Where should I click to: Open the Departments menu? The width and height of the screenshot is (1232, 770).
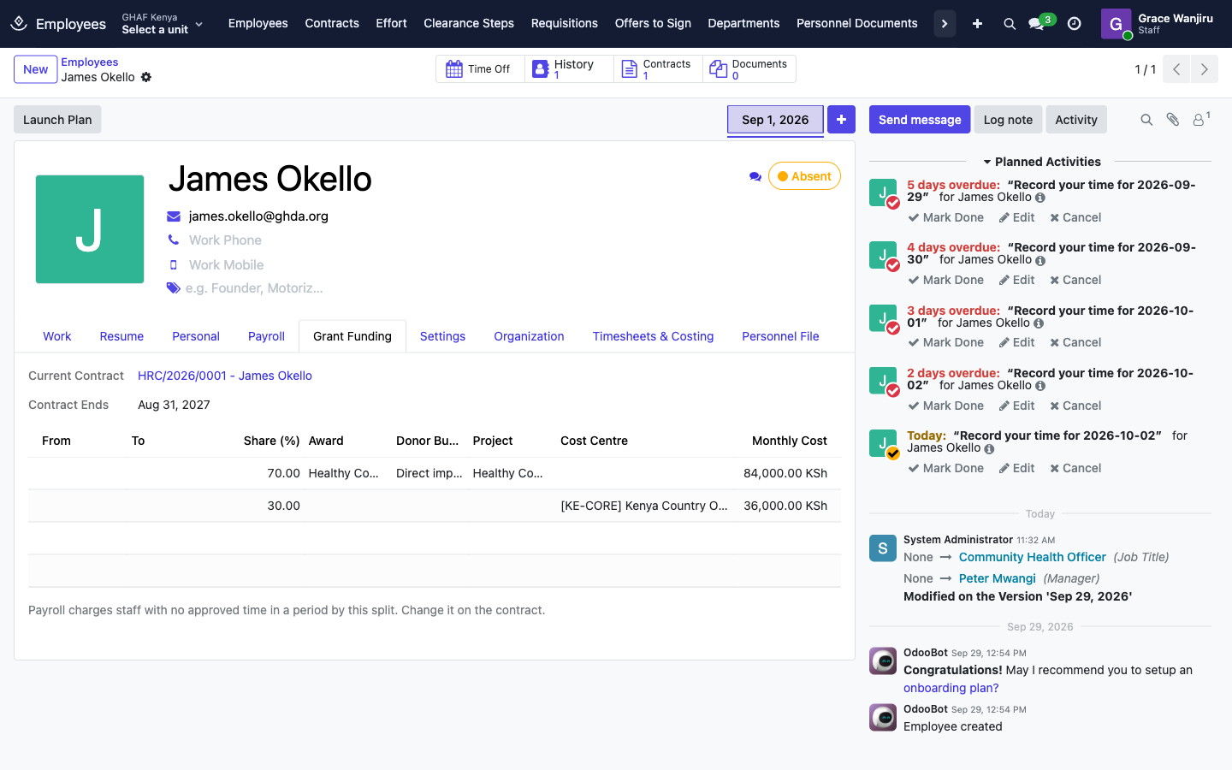coord(743,23)
